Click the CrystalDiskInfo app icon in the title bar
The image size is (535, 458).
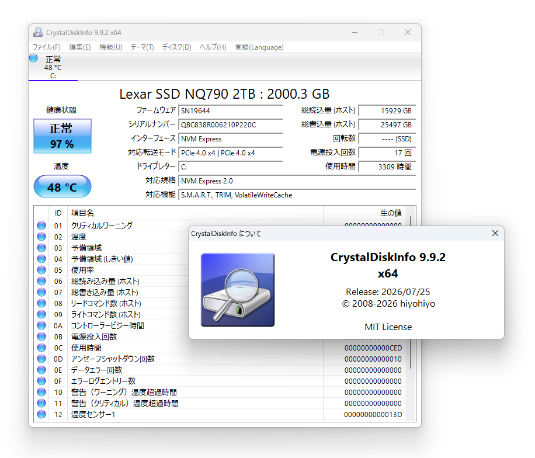[37, 32]
